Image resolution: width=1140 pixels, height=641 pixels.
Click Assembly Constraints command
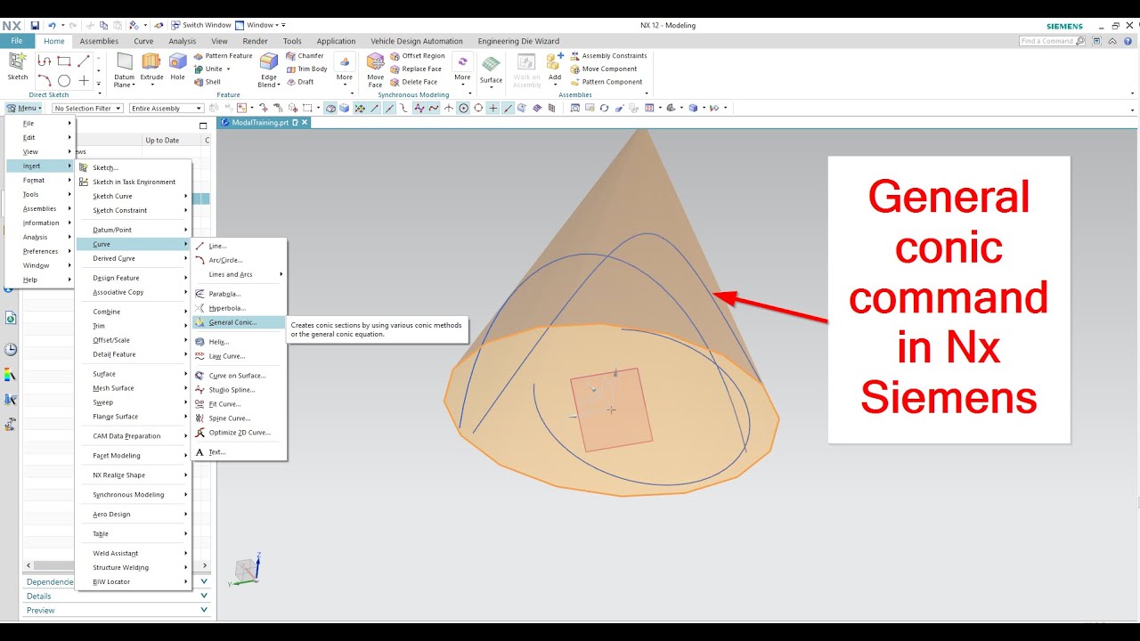(x=608, y=55)
